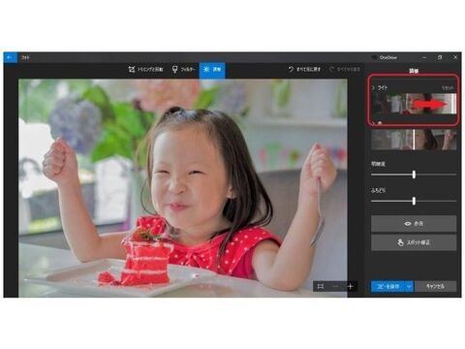Expand the Light (ライト) section chevron
The width and height of the screenshot is (465, 349).
click(x=373, y=87)
